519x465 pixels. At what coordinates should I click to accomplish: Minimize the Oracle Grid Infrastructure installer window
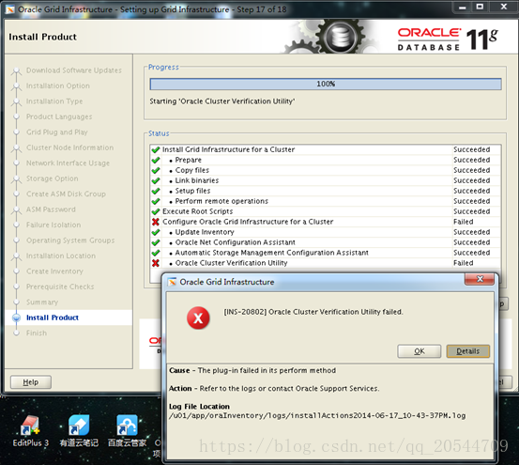click(463, 7)
